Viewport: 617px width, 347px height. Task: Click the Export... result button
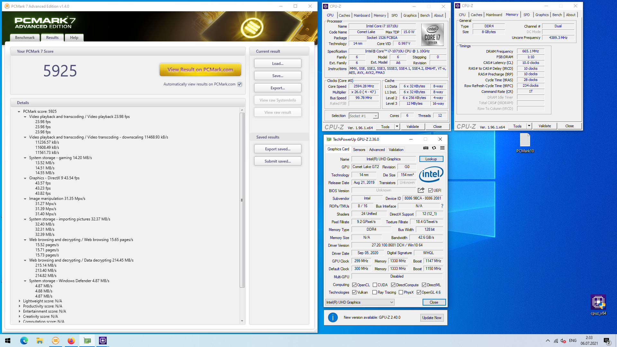(x=278, y=88)
